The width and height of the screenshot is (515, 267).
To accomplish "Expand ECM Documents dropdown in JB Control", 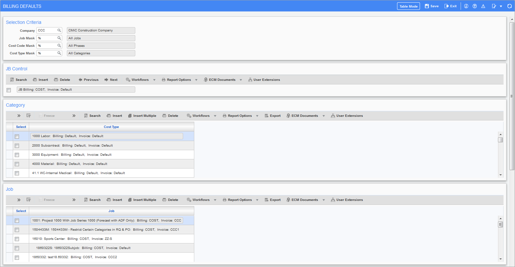I will pyautogui.click(x=241, y=80).
